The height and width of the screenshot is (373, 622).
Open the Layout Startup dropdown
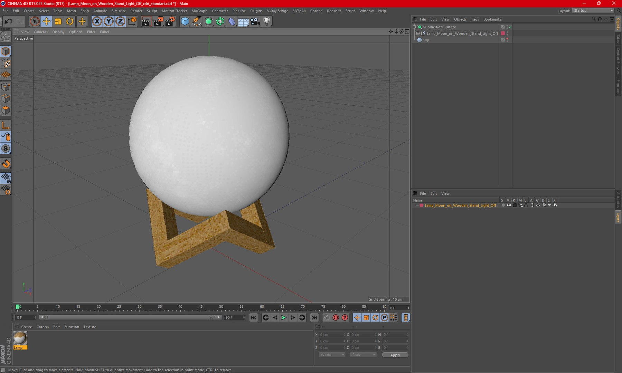[593, 11]
